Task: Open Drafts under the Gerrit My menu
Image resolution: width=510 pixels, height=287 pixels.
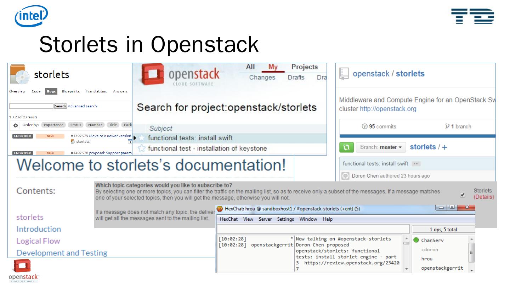Action: coord(296,78)
